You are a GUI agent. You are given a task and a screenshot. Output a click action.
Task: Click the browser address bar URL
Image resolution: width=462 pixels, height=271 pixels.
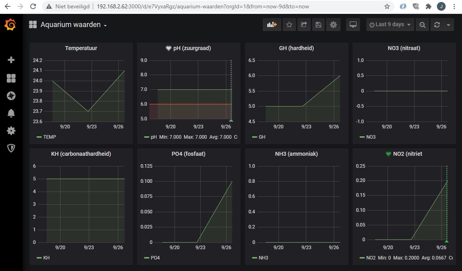(x=203, y=6)
